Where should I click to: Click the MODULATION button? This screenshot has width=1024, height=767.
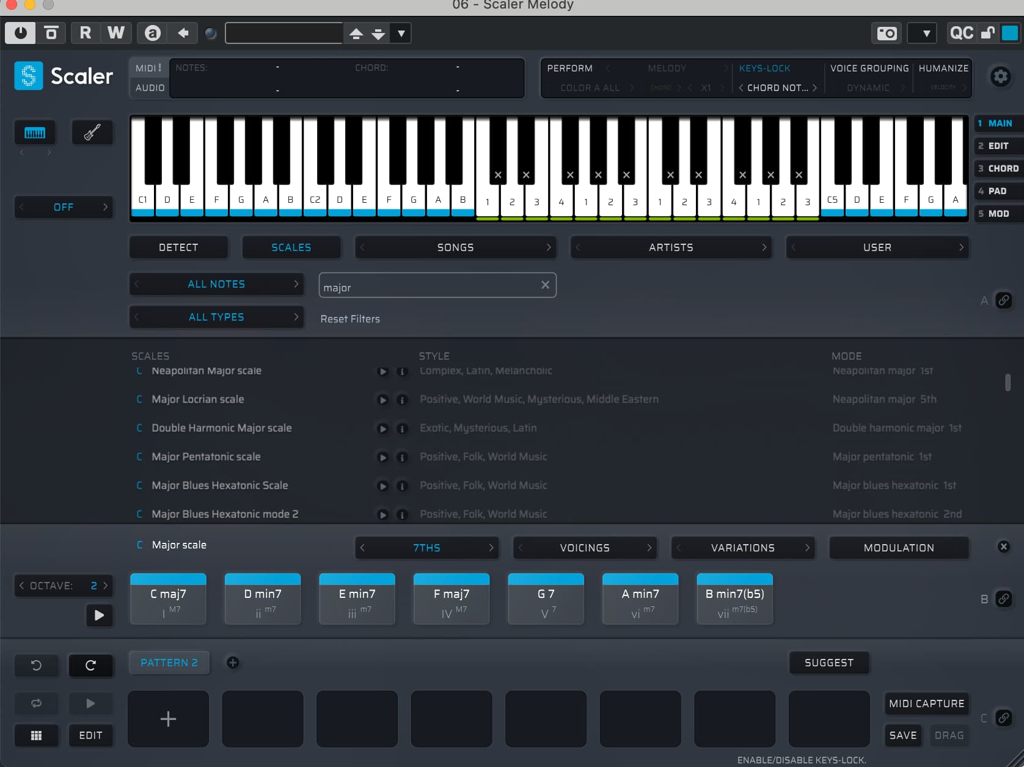tap(899, 548)
